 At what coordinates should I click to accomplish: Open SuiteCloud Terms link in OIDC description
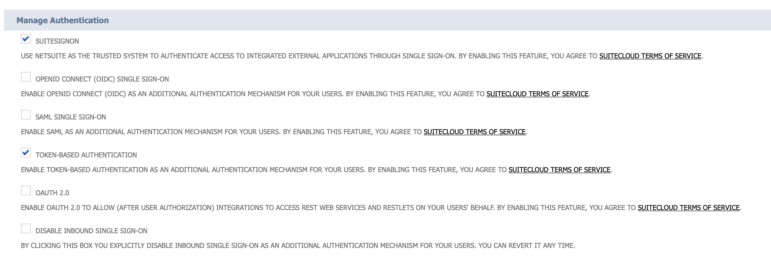(x=537, y=94)
